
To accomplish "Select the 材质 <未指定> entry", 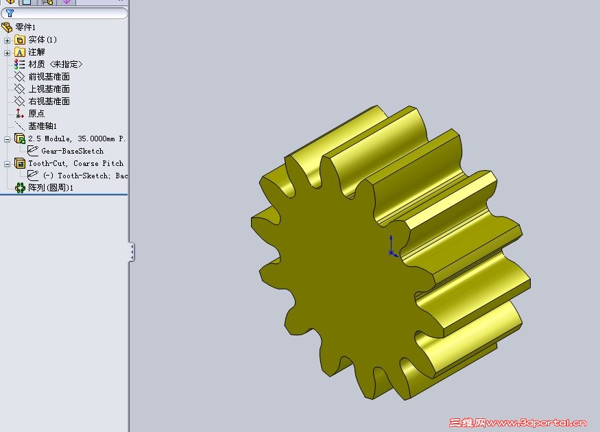I will (56, 64).
